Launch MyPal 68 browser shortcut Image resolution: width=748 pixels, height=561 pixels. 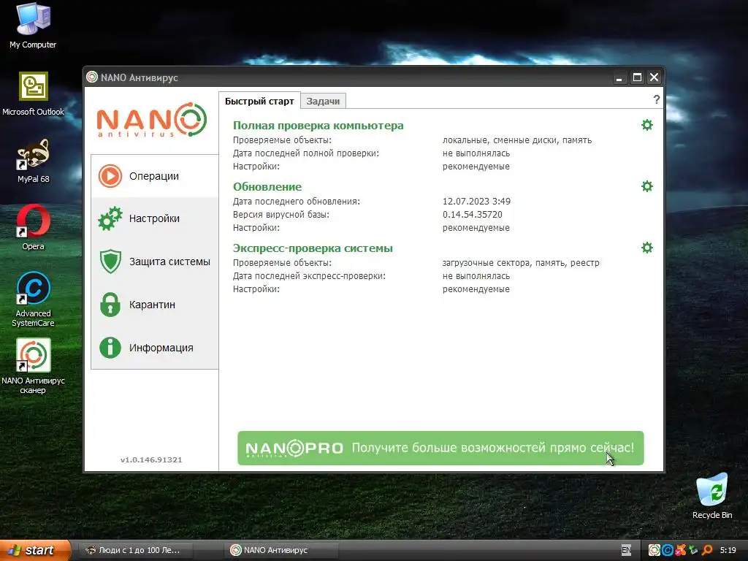tap(33, 161)
